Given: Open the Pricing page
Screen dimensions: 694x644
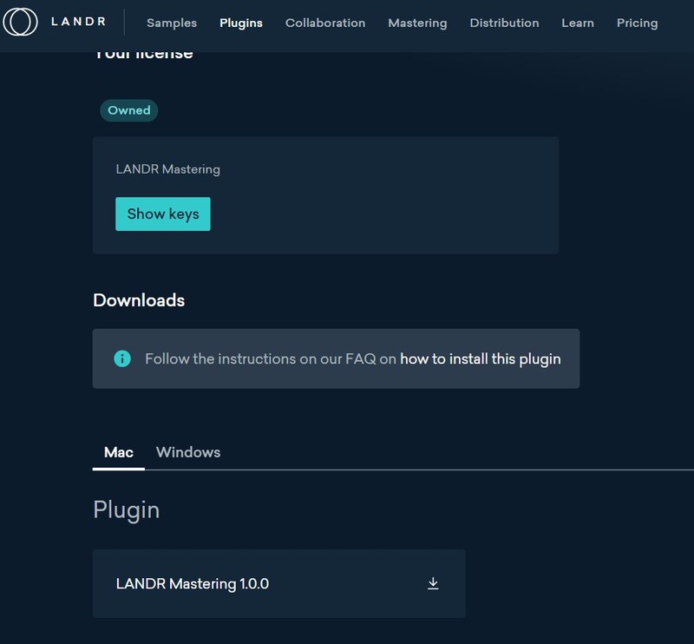Looking at the screenshot, I should pyautogui.click(x=637, y=23).
